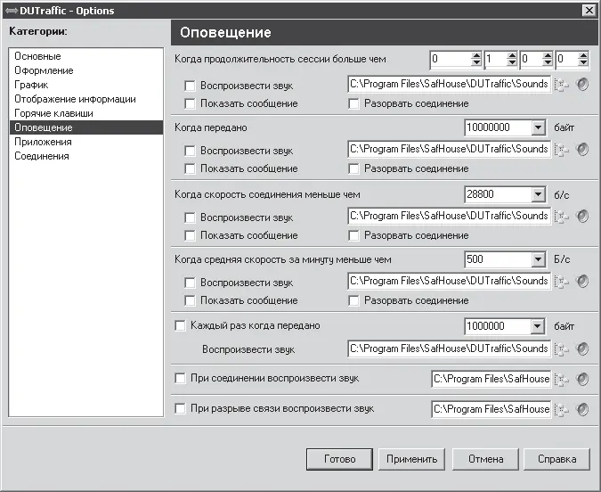Open the 28800 б/с dropdown
This screenshot has width=601, height=492.
[x=538, y=194]
